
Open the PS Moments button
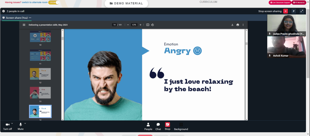click(298, 2)
